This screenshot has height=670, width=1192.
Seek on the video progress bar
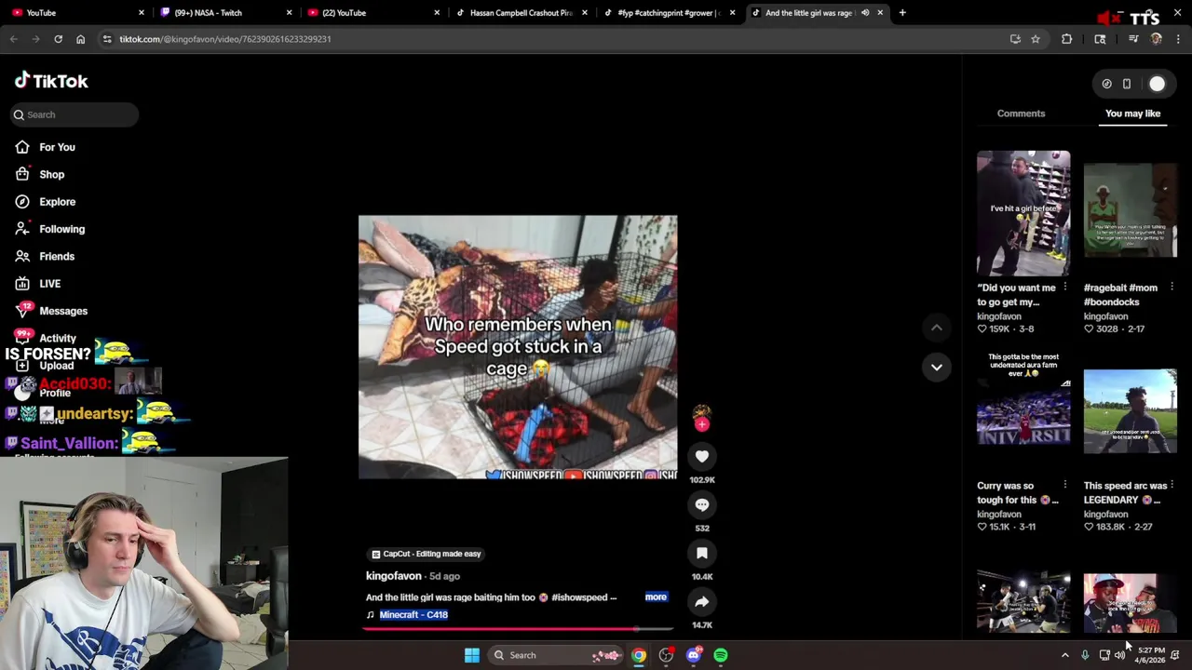[x=518, y=629]
